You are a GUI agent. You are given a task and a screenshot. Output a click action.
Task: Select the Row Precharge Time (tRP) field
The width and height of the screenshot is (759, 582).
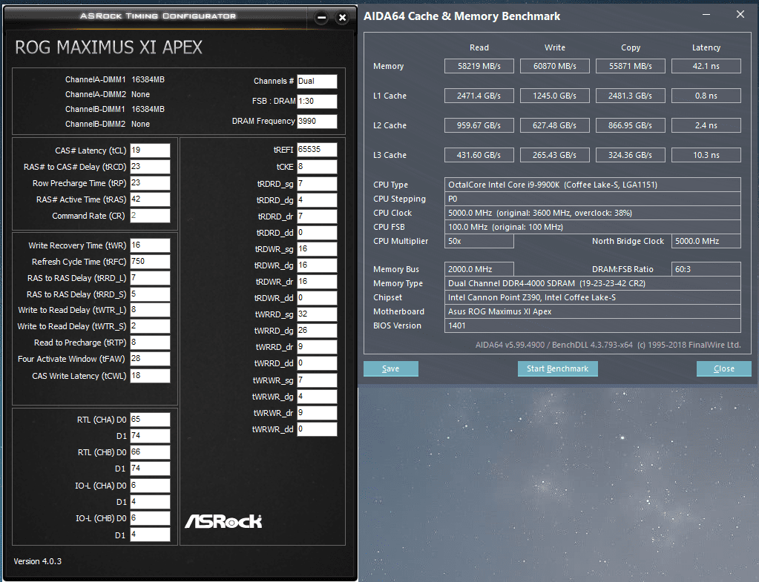(x=150, y=183)
